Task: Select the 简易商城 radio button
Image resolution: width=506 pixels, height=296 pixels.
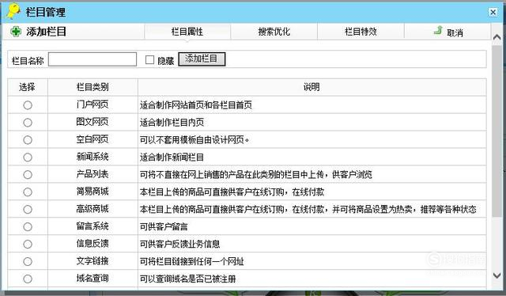Action: tap(28, 192)
